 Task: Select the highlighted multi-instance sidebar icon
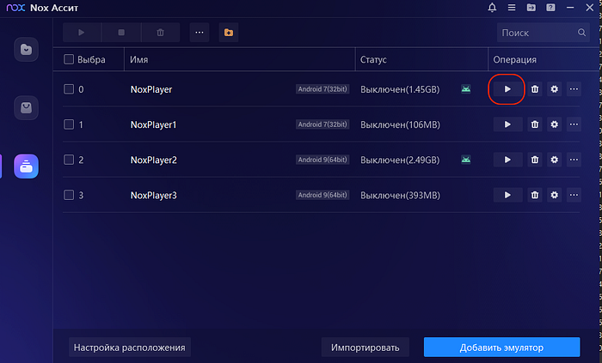[26, 166]
